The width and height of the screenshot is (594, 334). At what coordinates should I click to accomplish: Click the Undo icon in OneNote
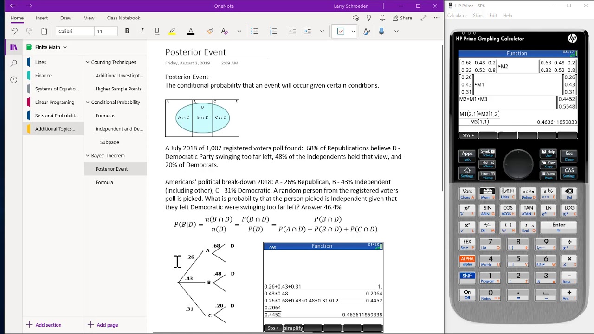(x=14, y=31)
